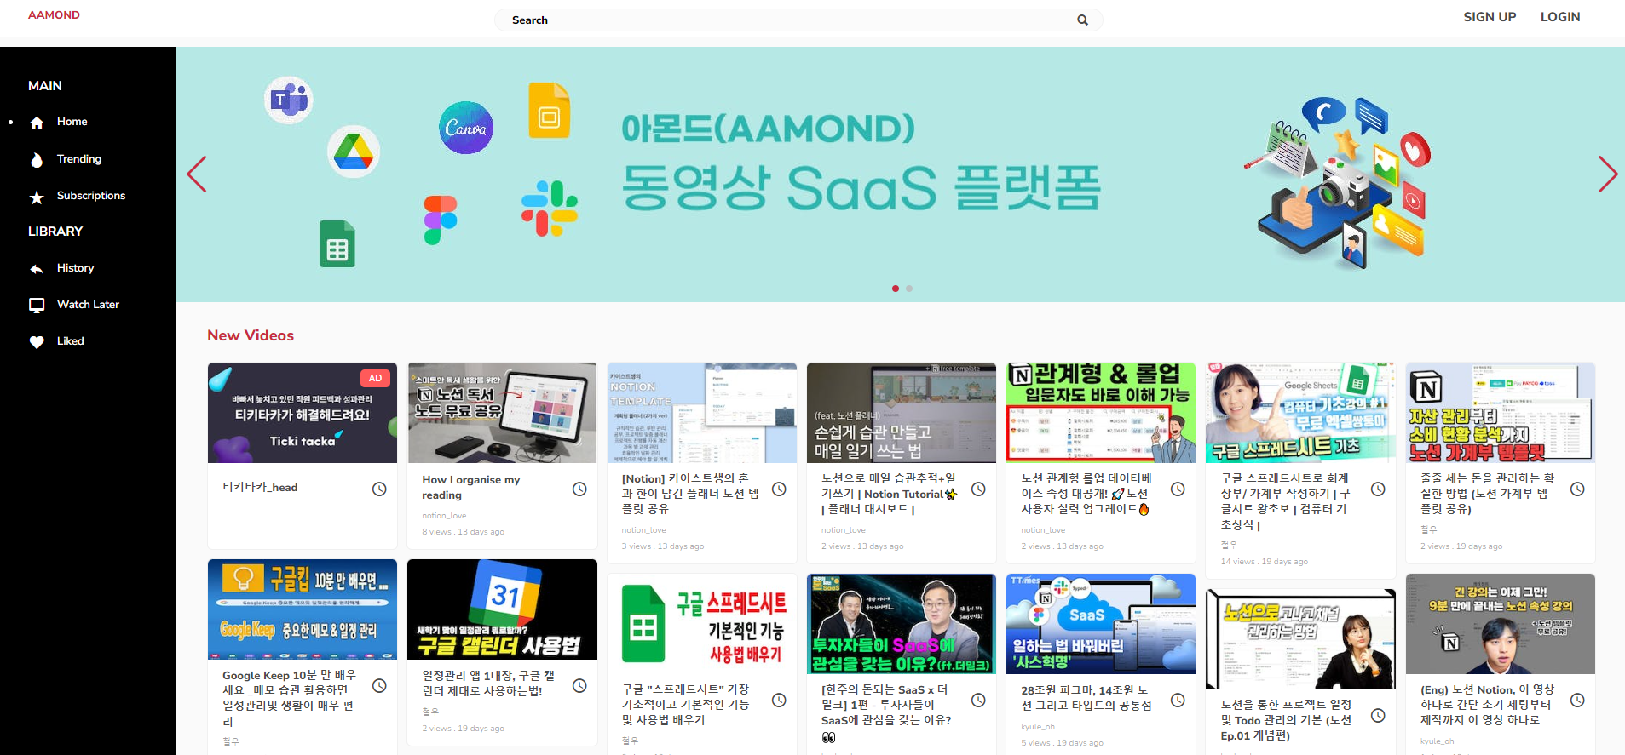Click the LOGIN link
This screenshot has height=755, width=1625.
coord(1560,17)
